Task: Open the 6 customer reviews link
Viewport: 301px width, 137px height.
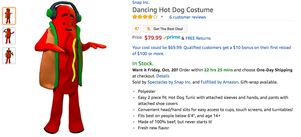Action: pyautogui.click(x=187, y=17)
